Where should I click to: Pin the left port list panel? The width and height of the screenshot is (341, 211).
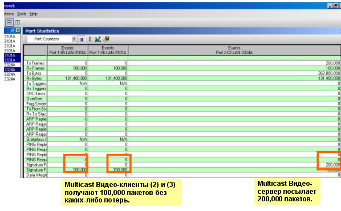(x=13, y=30)
